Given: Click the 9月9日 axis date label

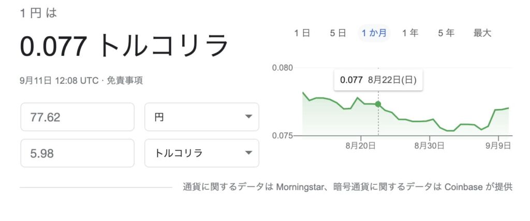Looking at the screenshot, I should pos(498,146).
